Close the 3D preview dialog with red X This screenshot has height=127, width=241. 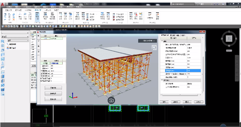[x=202, y=32]
